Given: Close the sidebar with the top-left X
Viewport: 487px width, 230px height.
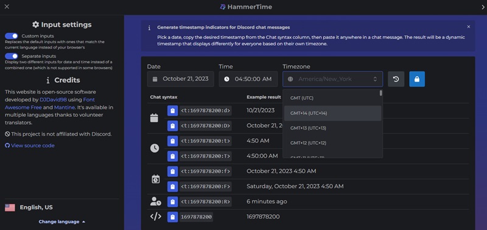Looking at the screenshot, I should pos(7,7).
